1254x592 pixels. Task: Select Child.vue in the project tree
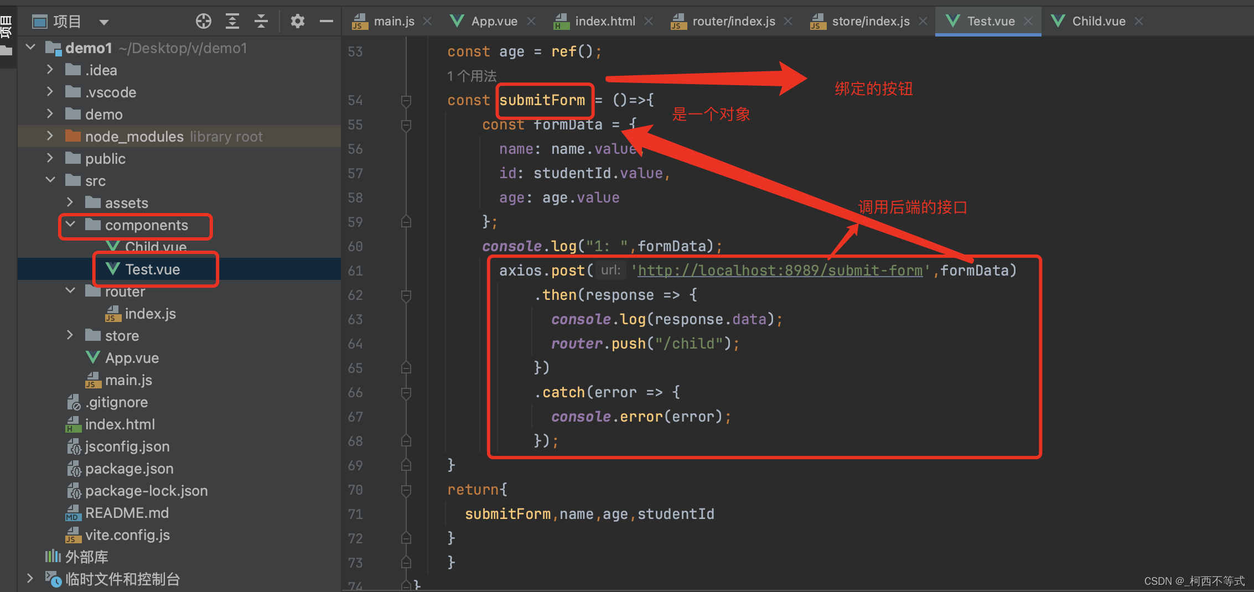coord(156,247)
